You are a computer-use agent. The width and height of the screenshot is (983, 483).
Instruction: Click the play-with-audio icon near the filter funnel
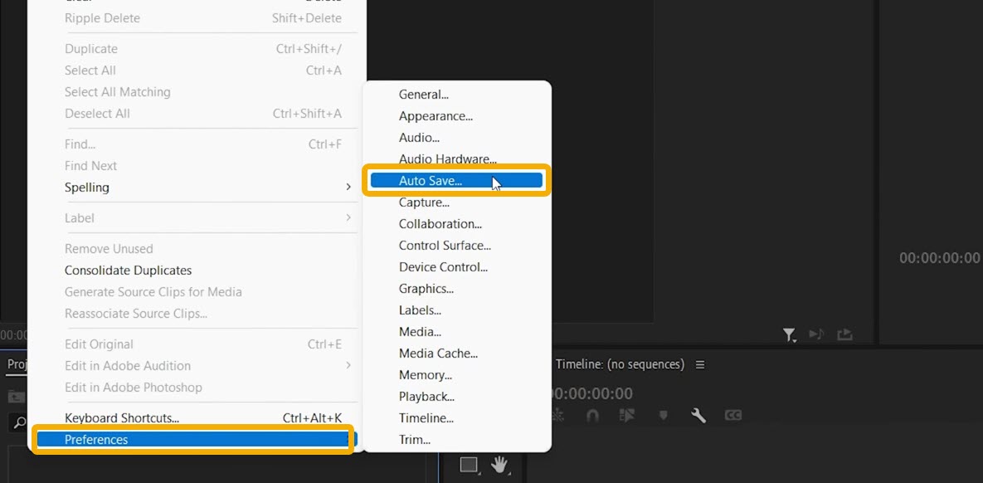pos(816,334)
